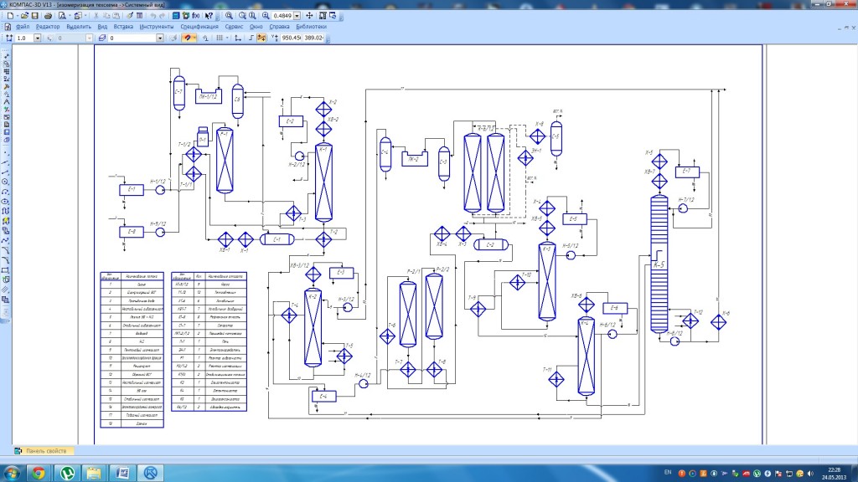Click the layers state icon beside layer field
This screenshot has width=858, height=482.
pos(101,38)
